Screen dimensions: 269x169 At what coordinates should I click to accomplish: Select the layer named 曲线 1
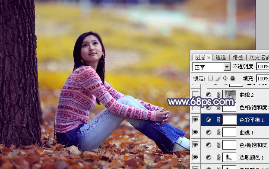pyautogui.click(x=247, y=132)
